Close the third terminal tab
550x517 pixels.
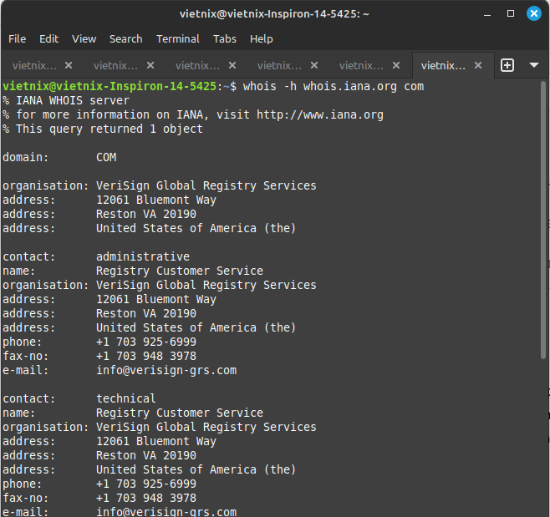[232, 65]
